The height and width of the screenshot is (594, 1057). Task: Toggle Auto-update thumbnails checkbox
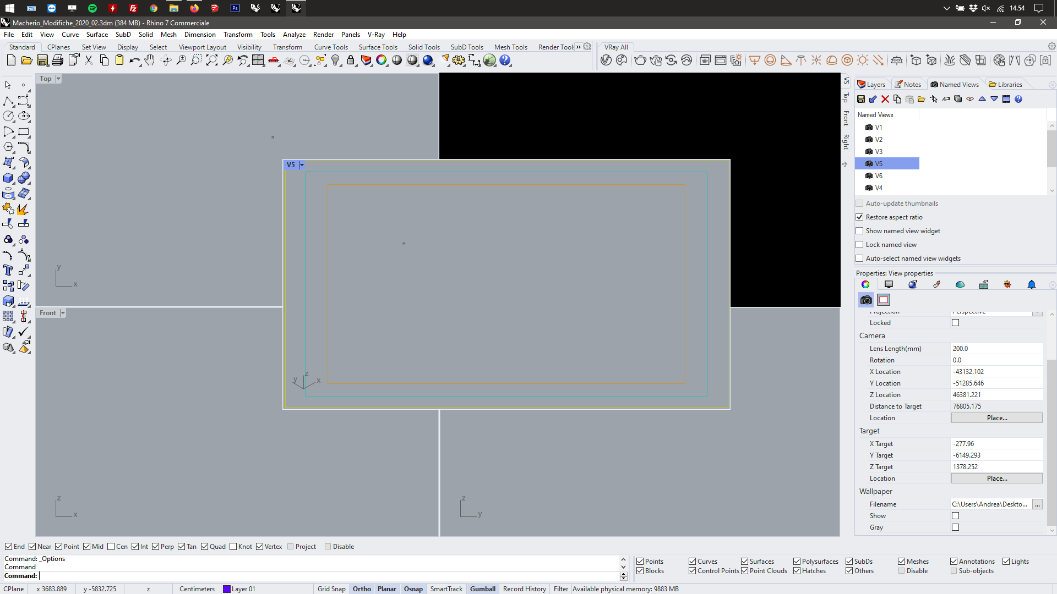[x=859, y=203]
